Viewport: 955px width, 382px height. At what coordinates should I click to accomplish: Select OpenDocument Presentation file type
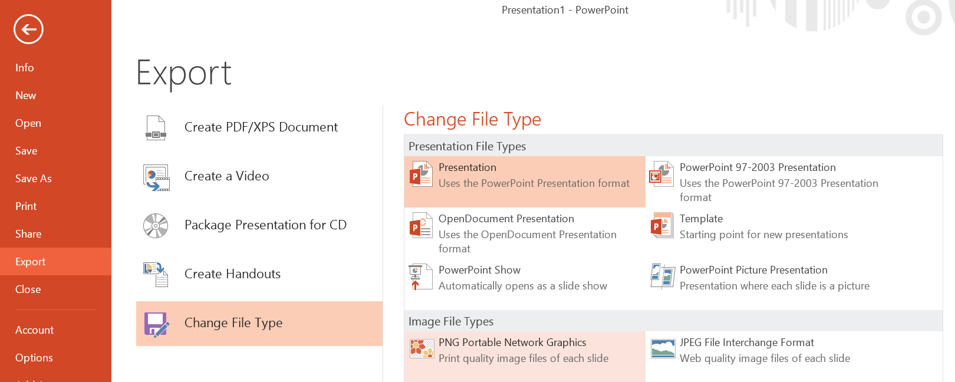click(525, 233)
